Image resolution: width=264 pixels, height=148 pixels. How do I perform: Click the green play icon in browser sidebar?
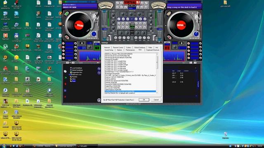click(x=66, y=78)
